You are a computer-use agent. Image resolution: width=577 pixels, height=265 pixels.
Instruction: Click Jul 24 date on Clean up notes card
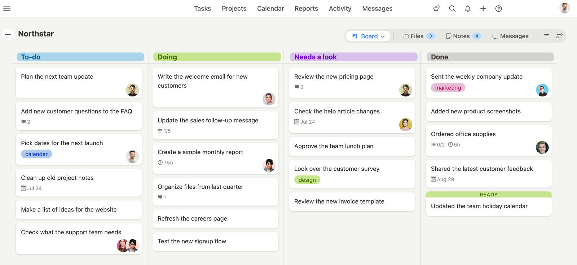point(31,188)
